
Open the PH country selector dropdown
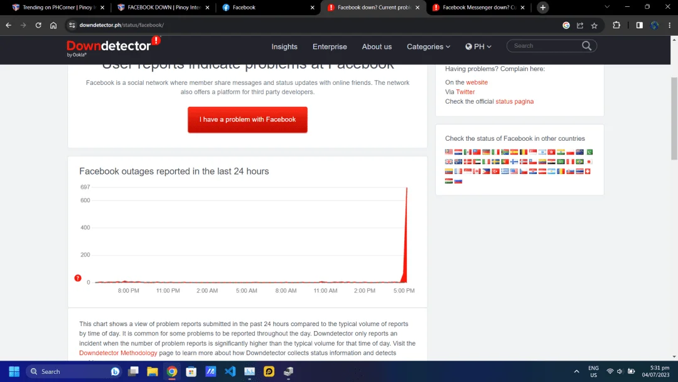coord(478,46)
